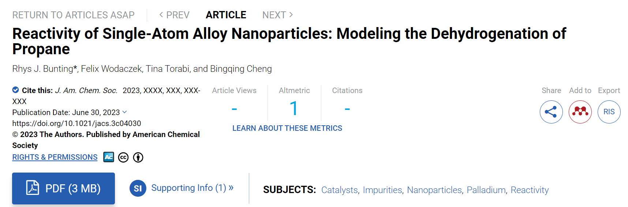This screenshot has height=207, width=628.
Task: Export citation using RIS button
Action: pos(609,112)
